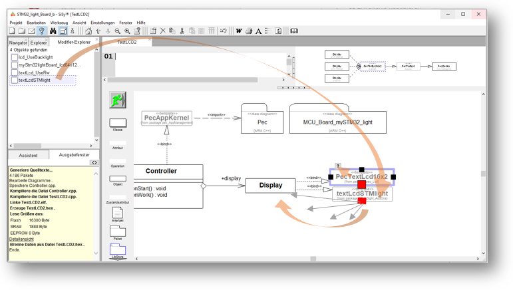The image size is (513, 290).
Task: Select the Display class box
Action: pos(270,185)
